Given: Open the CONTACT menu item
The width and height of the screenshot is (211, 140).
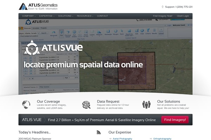Looking at the screenshot, I should click(102, 16).
